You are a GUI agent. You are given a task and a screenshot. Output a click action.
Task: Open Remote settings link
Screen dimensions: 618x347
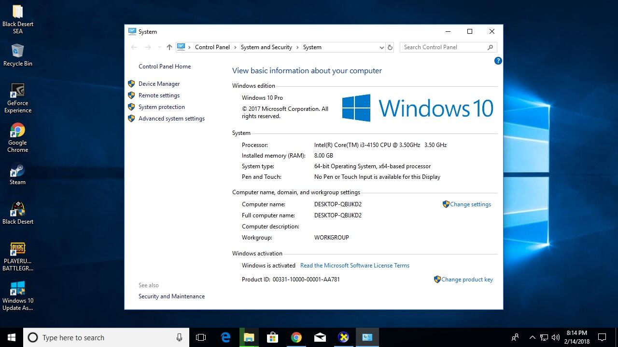[159, 95]
